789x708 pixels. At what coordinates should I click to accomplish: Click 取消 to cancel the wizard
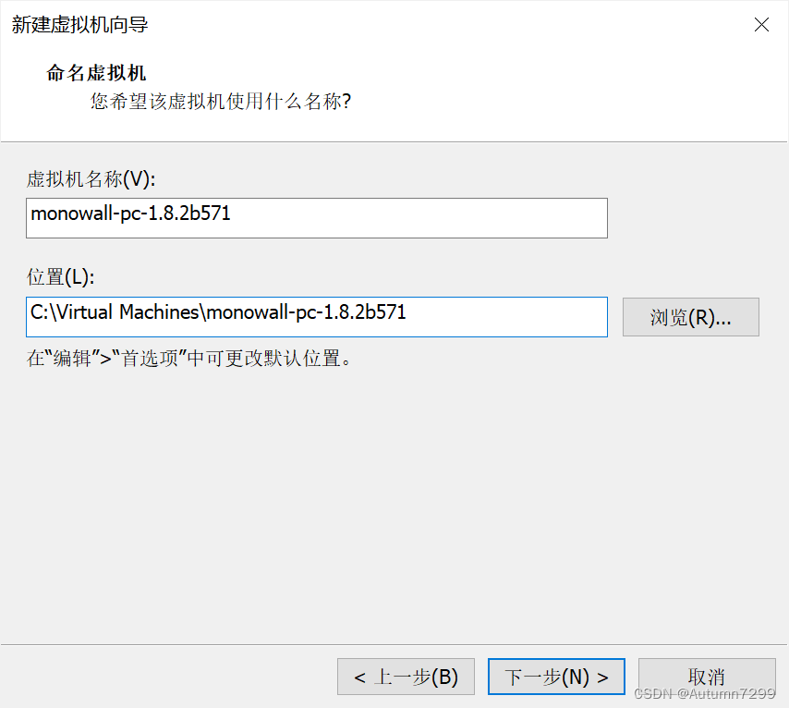[706, 677]
